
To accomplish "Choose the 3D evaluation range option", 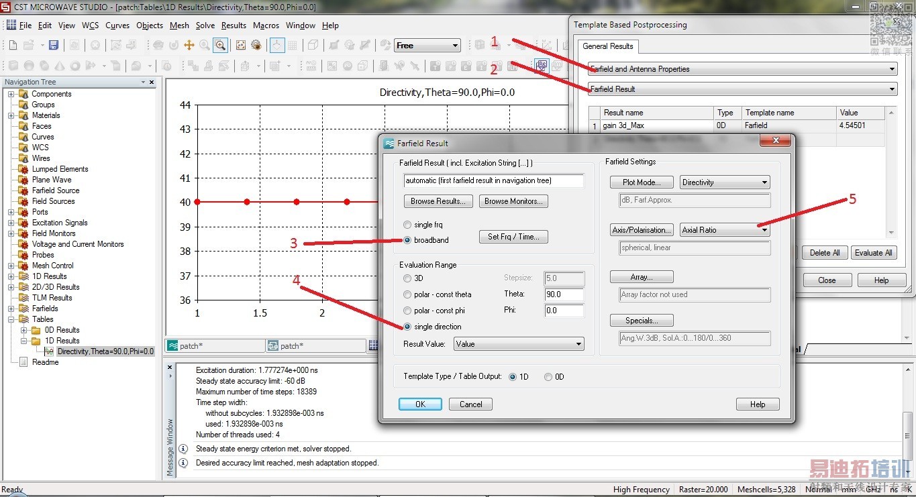I will 407,278.
